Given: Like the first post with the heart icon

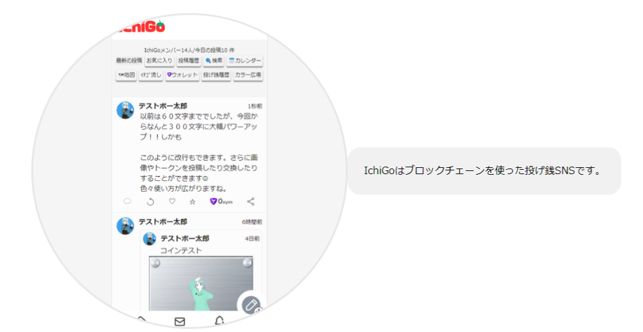Looking at the screenshot, I should click(x=172, y=202).
